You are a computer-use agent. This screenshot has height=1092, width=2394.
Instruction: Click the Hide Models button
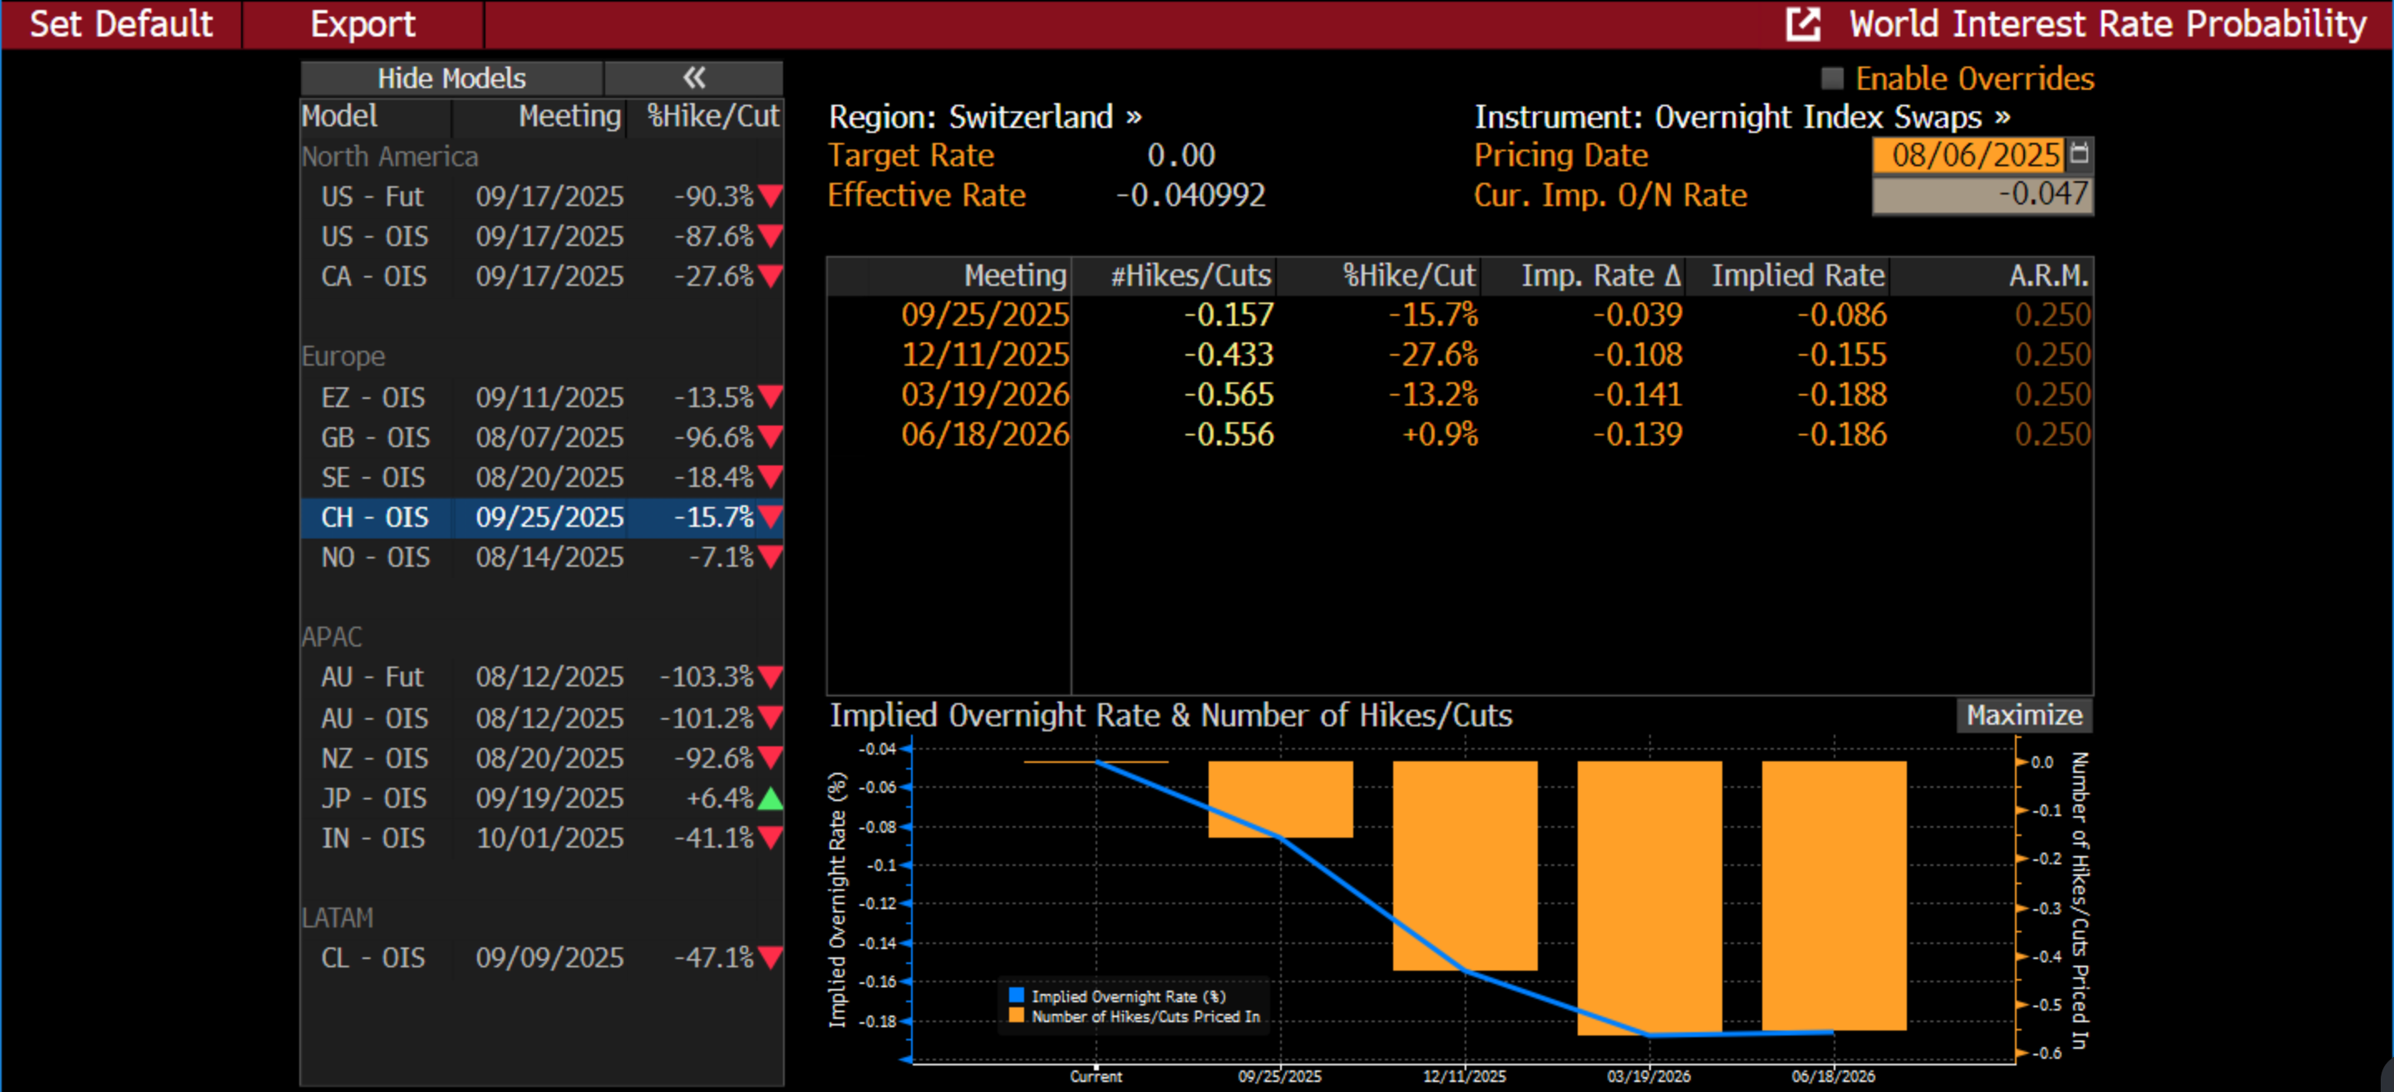451,78
